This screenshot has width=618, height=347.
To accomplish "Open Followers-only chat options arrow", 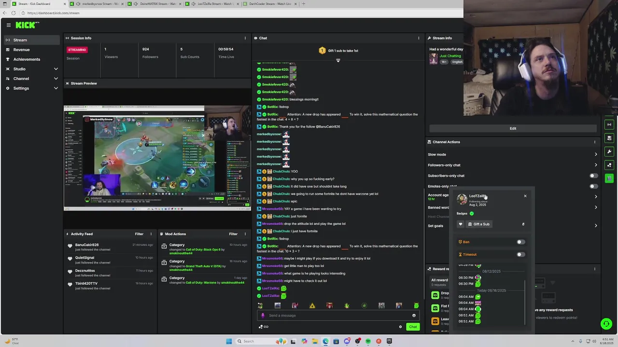I will click(x=596, y=165).
